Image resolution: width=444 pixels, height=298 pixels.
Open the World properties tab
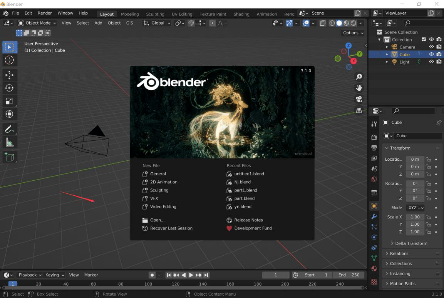[x=374, y=179]
